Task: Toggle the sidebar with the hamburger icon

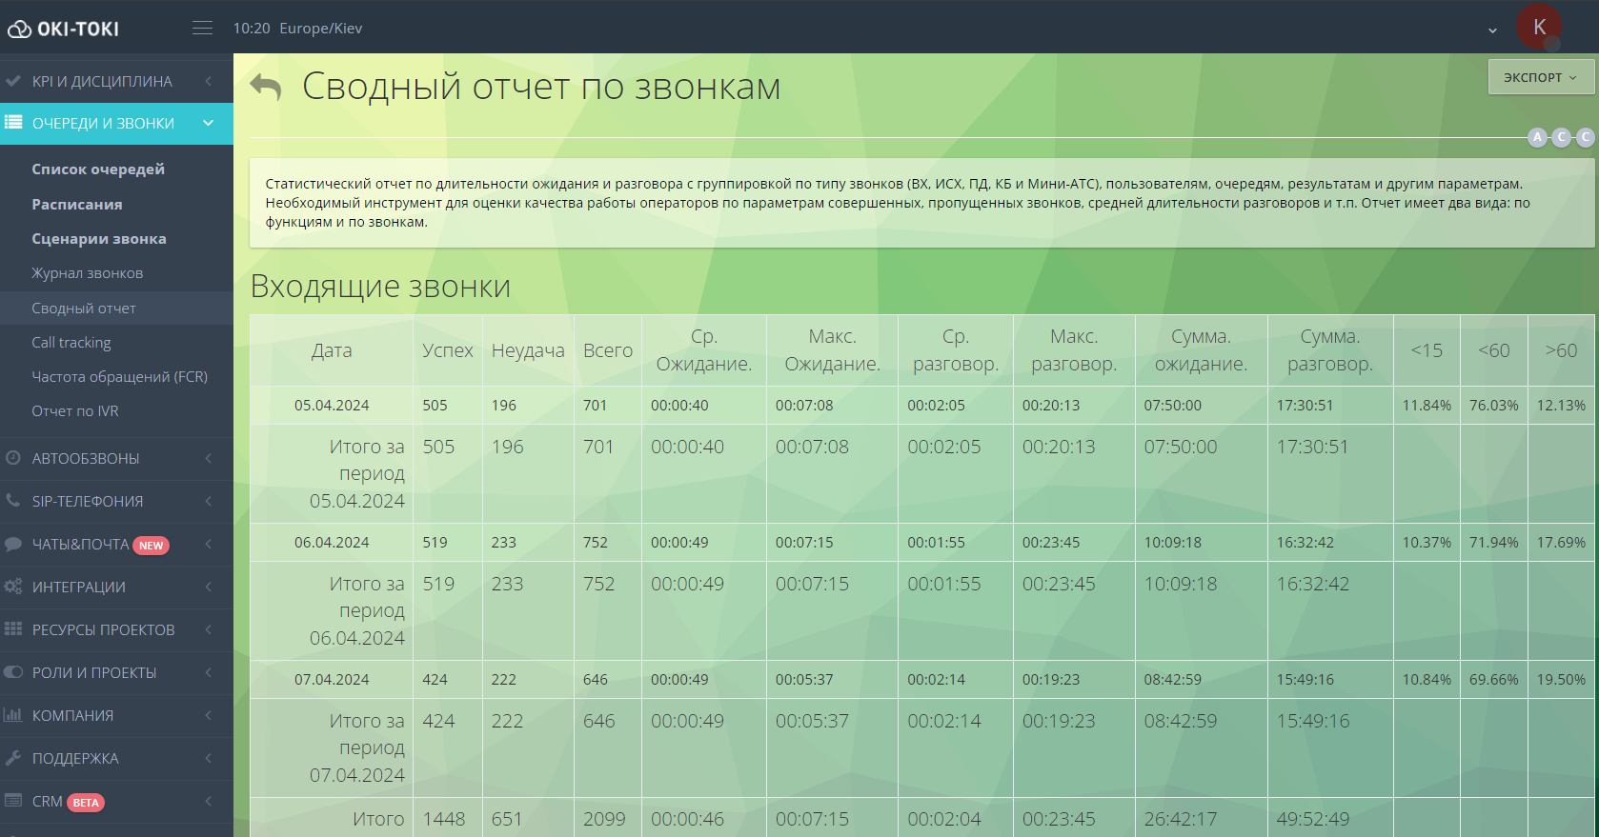Action: 202,28
